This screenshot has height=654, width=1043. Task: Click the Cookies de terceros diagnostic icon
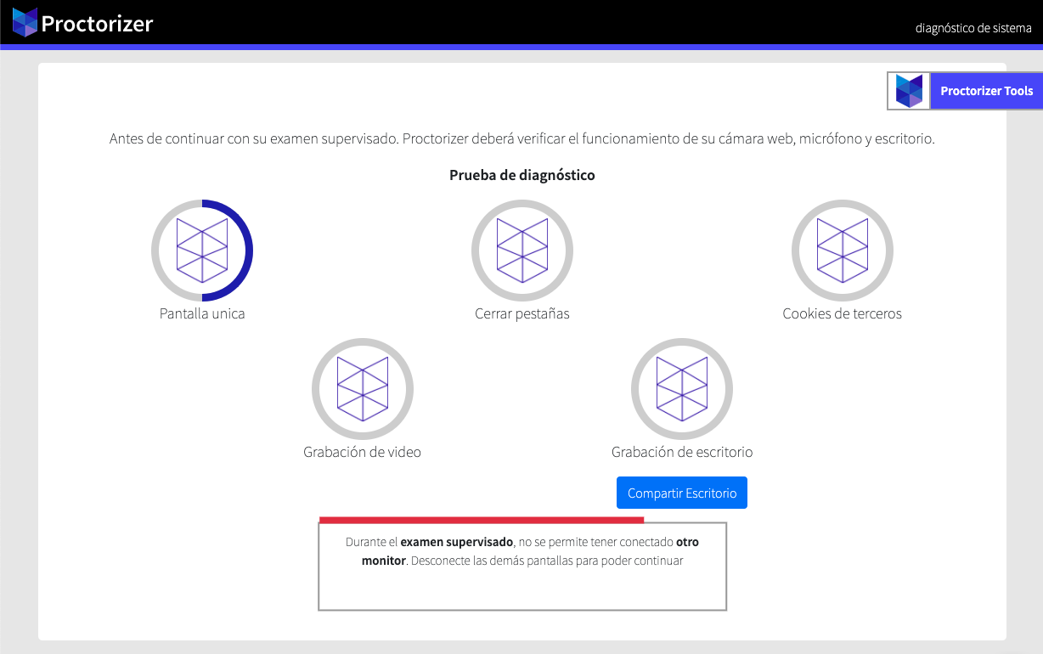[x=842, y=250]
